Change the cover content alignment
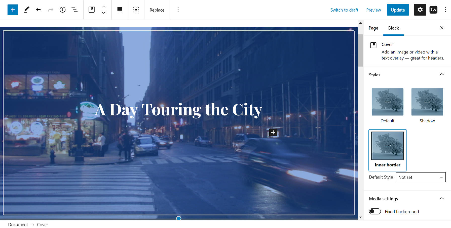Image resolution: width=451 pixels, height=228 pixels. click(136, 10)
